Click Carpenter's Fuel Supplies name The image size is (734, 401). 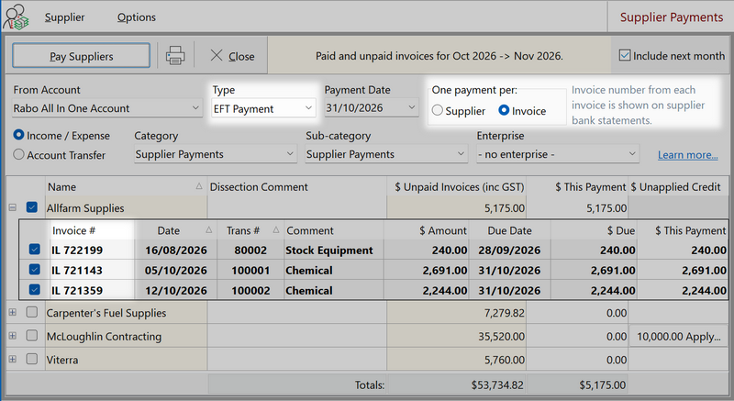point(106,313)
